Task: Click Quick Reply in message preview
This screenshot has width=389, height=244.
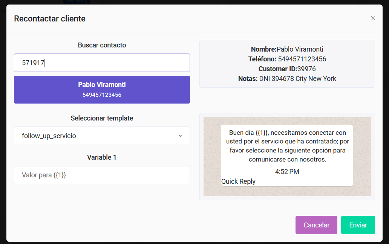Action: [238, 181]
